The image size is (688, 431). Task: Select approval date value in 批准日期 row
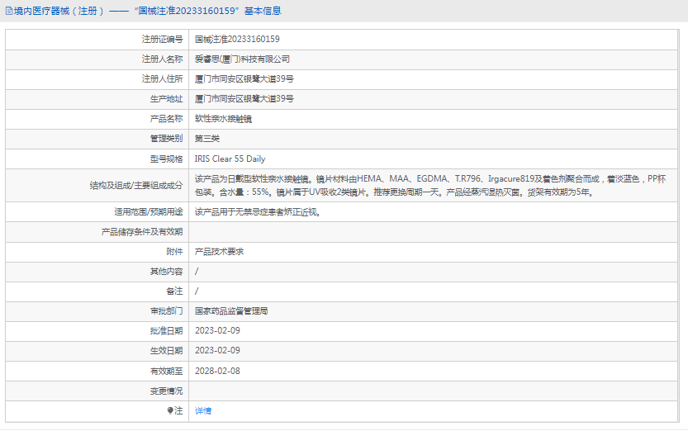coord(217,331)
